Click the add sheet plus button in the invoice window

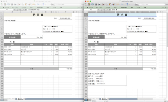click(108, 99)
